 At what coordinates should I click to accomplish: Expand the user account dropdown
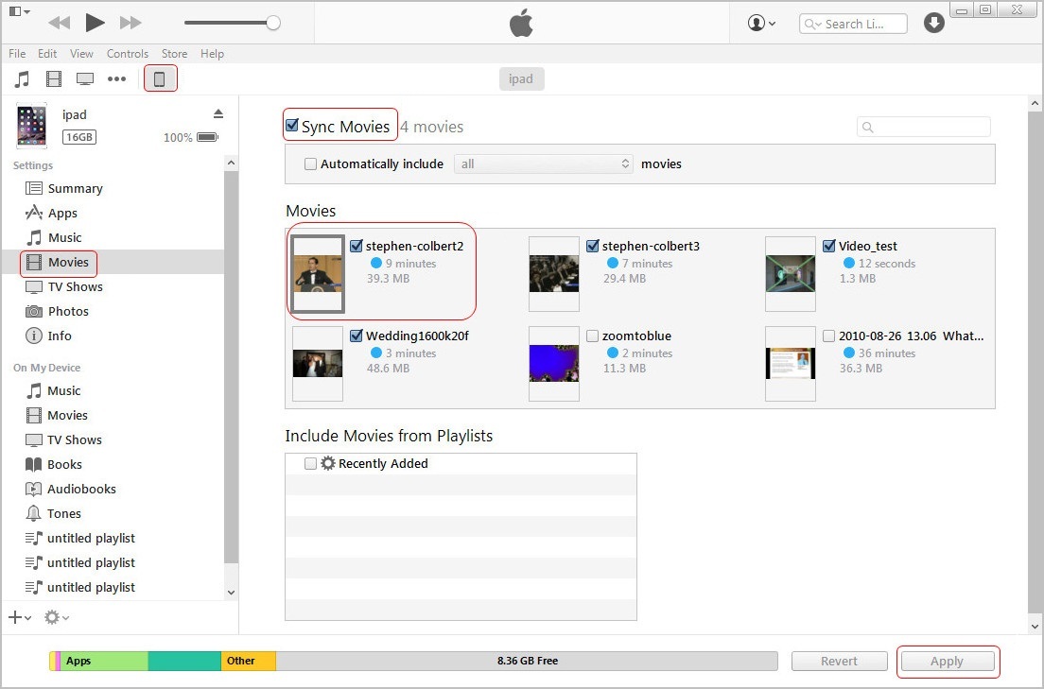click(761, 24)
